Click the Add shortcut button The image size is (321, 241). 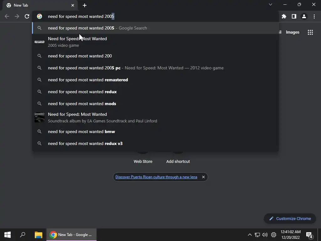[178, 161]
